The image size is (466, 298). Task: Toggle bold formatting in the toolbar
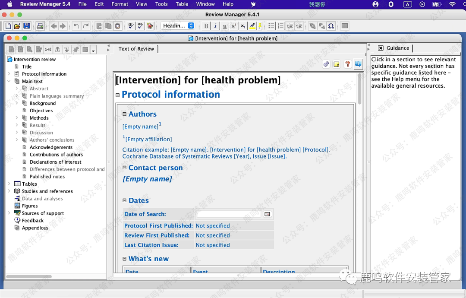pyautogui.click(x=206, y=26)
